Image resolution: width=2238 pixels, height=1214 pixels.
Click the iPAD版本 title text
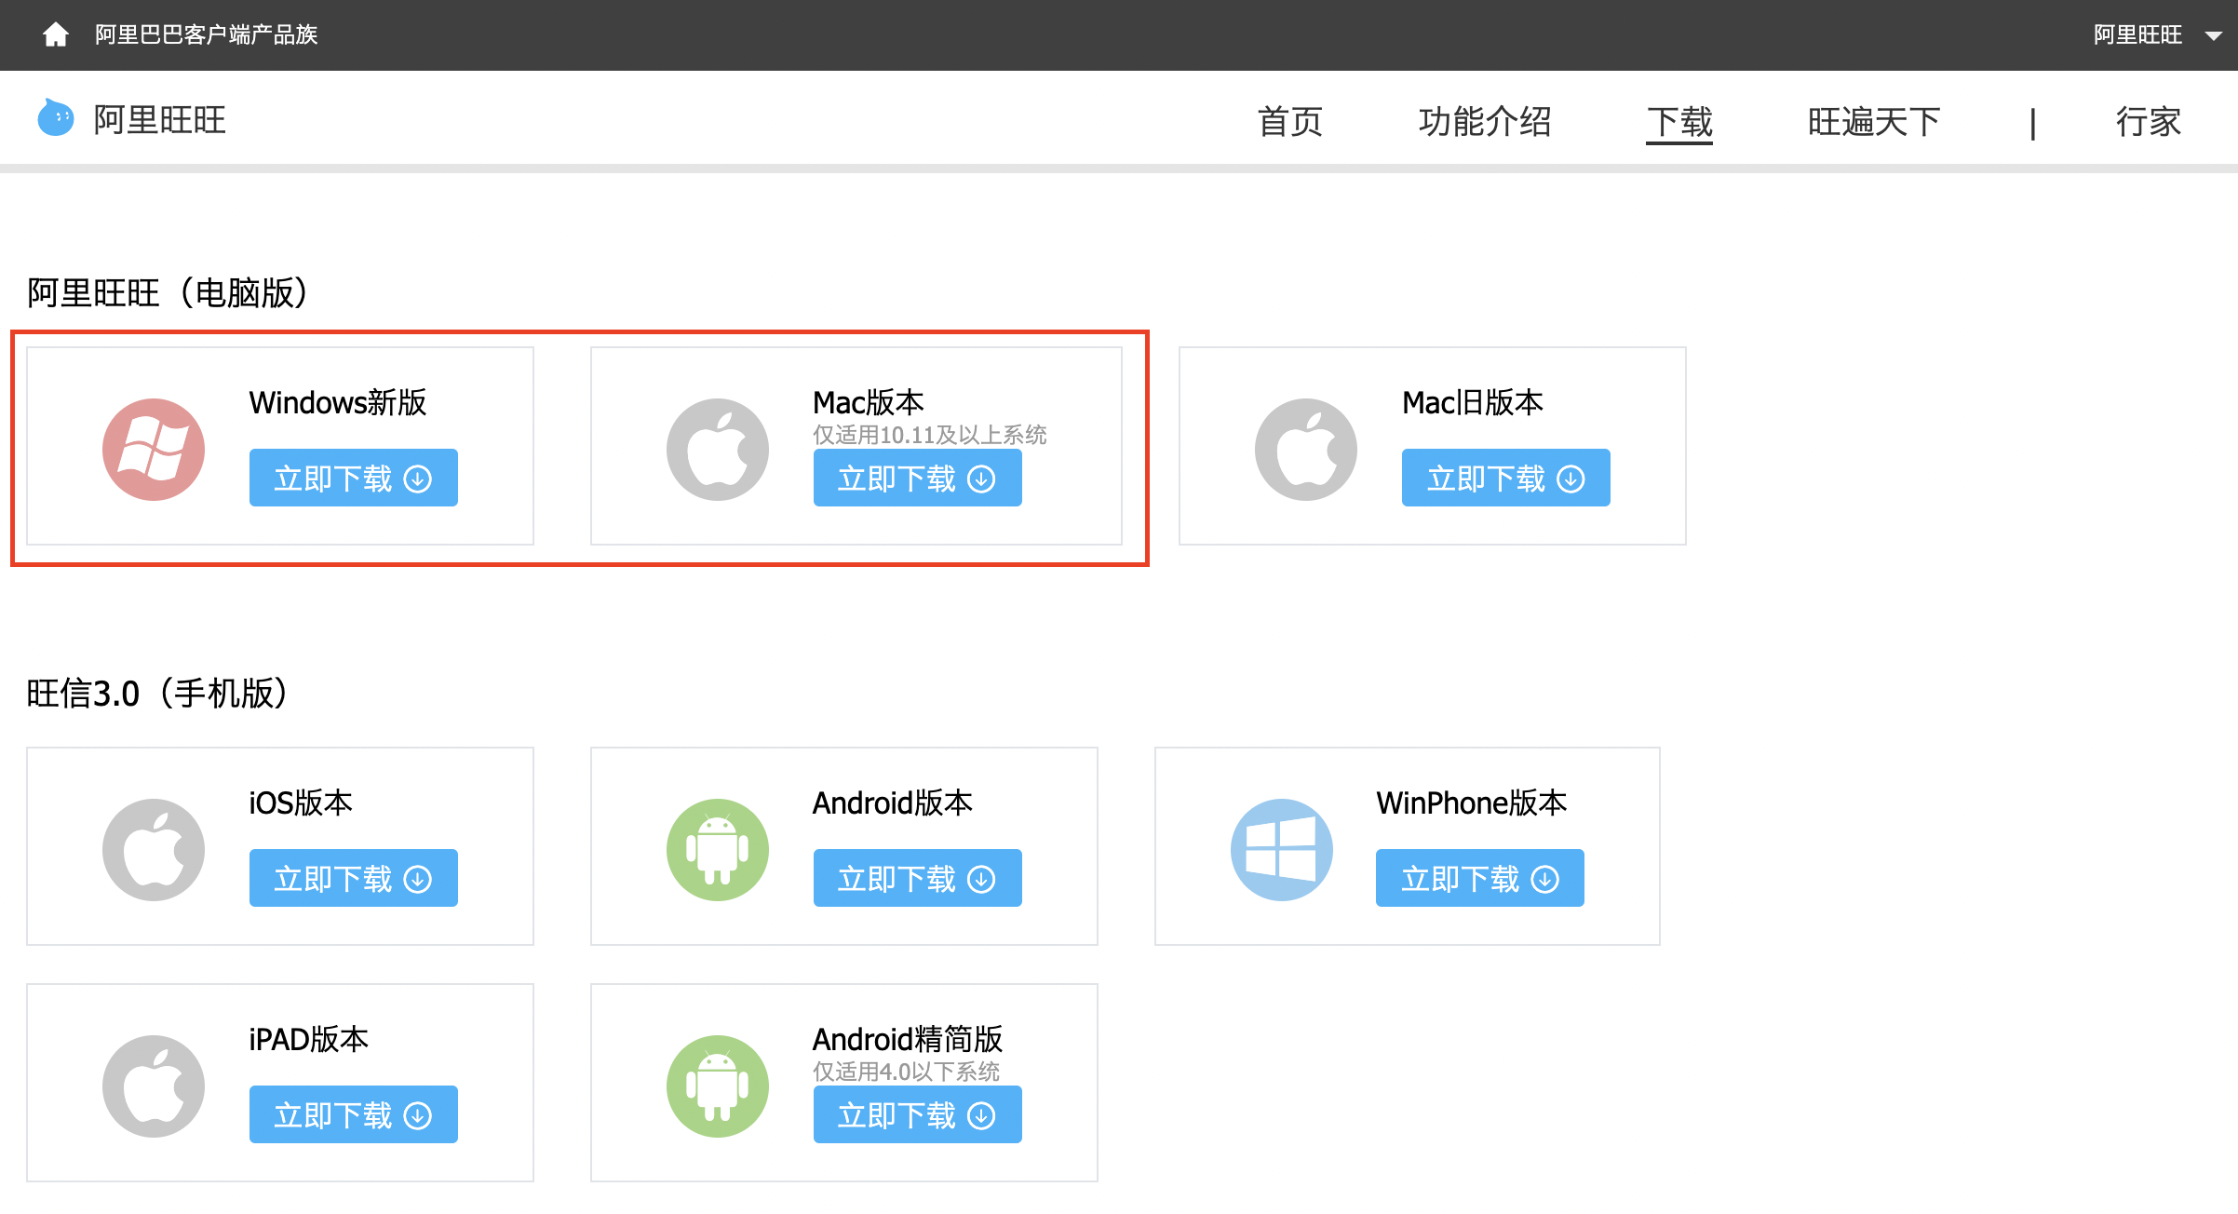pyautogui.click(x=309, y=1039)
